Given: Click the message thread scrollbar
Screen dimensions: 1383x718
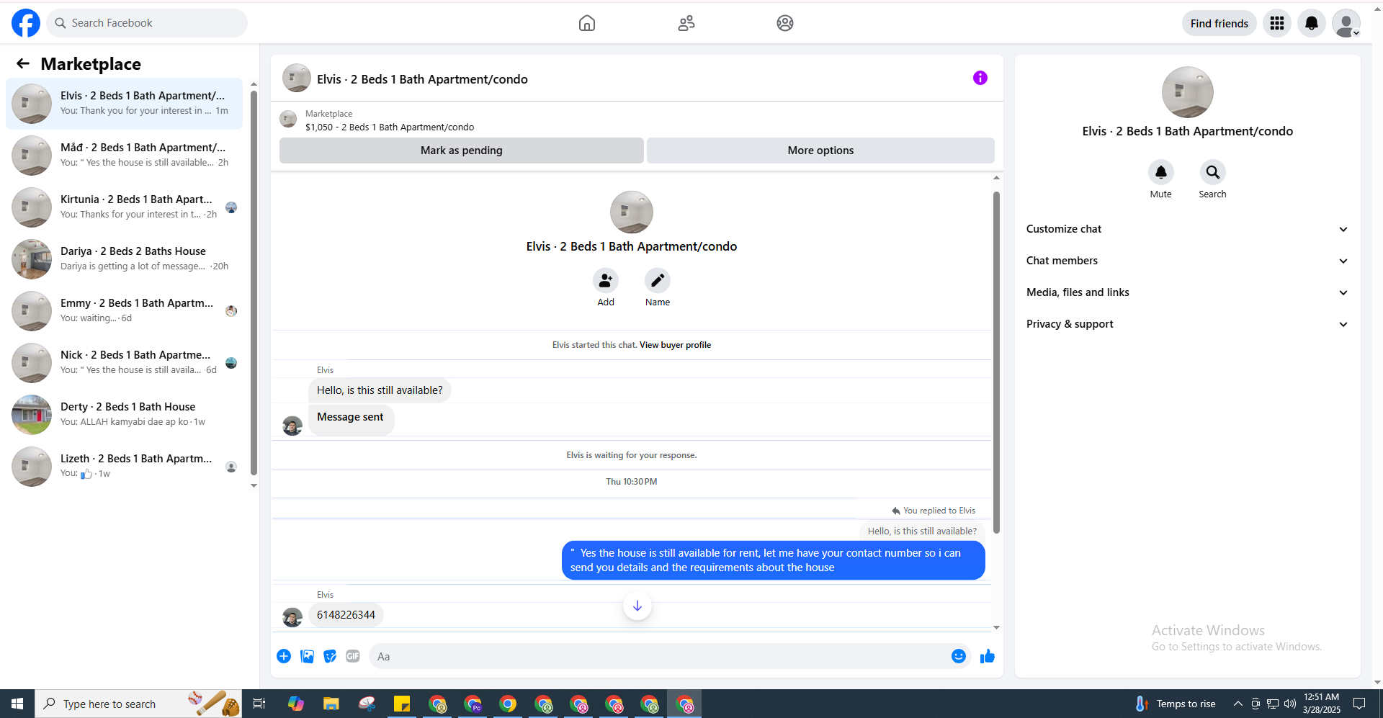Looking at the screenshot, I should [996, 362].
